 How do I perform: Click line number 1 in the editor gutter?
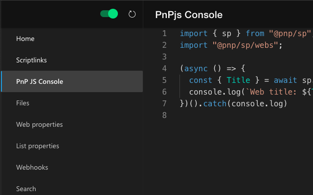click(x=164, y=34)
